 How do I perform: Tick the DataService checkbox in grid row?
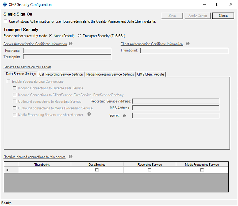(x=97, y=170)
